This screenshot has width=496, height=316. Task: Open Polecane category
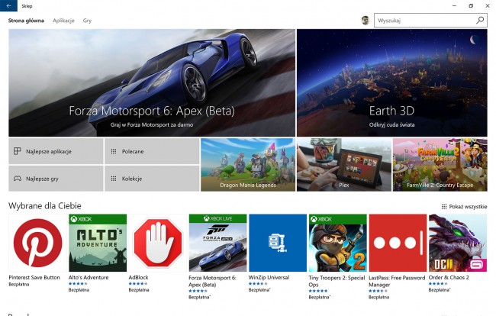point(152,151)
